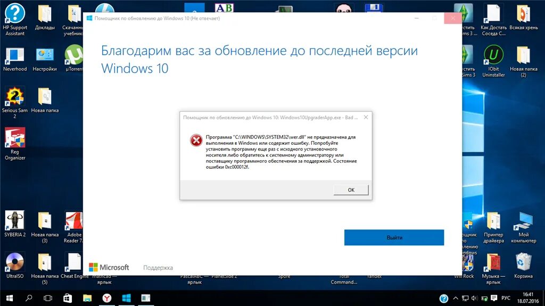This screenshot has height=306, width=545.
Task: Show hidden tray icons chevron
Action: (x=456, y=299)
